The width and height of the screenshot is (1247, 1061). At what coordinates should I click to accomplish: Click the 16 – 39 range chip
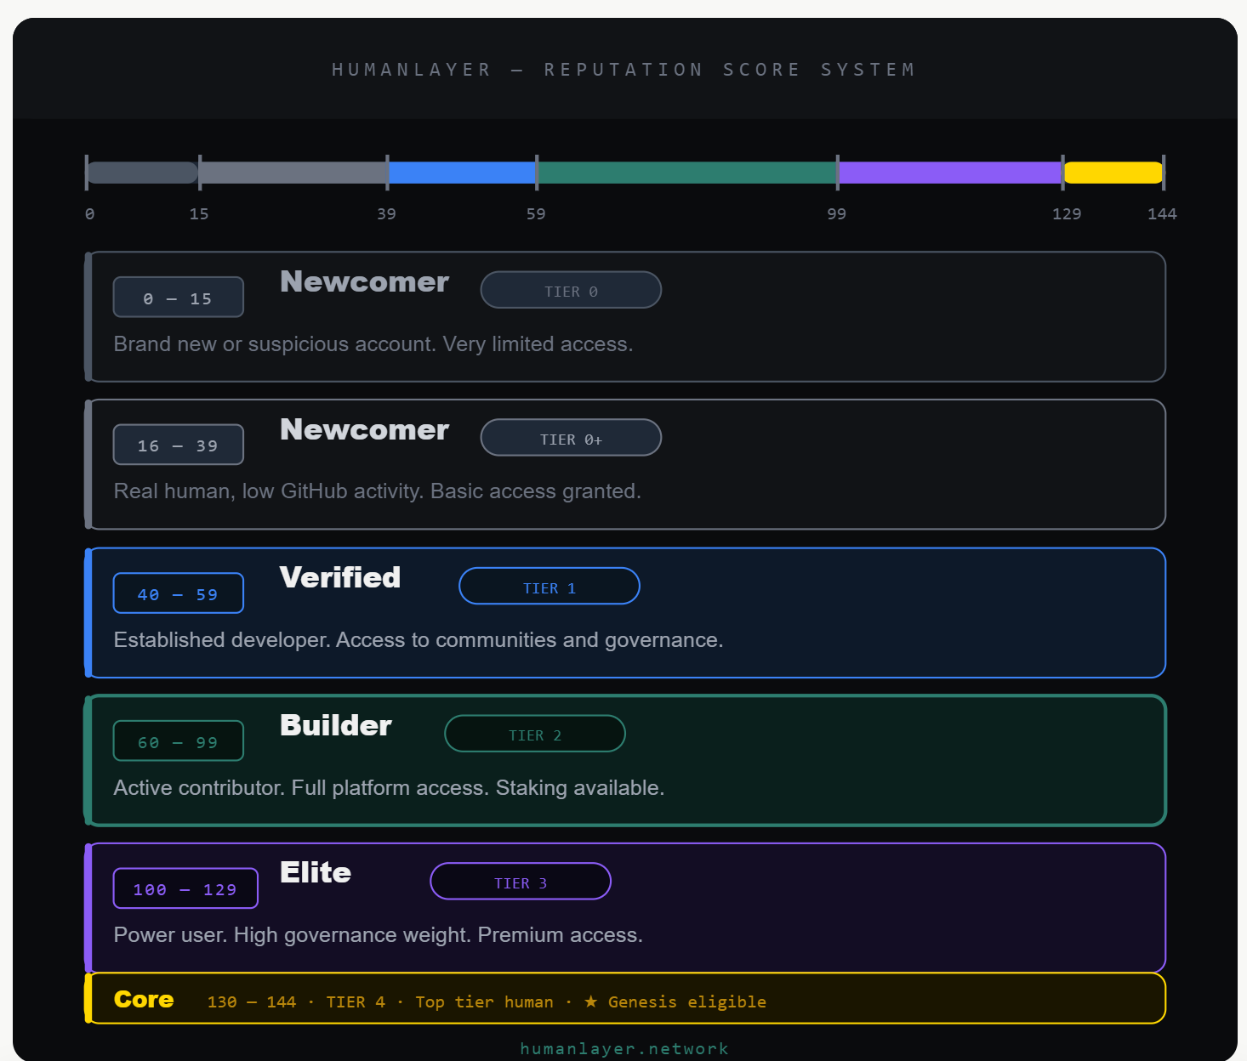179,445
